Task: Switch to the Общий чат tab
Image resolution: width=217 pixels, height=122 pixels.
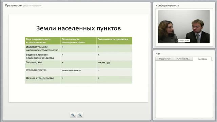Action: click(165, 59)
